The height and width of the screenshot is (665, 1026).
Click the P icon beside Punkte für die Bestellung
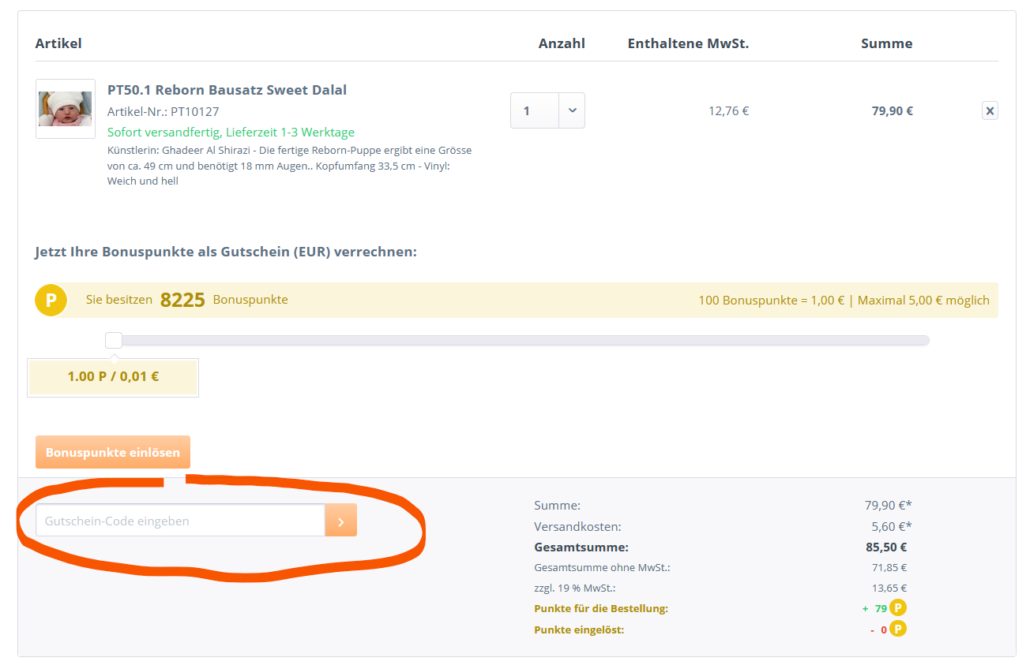coord(897,608)
